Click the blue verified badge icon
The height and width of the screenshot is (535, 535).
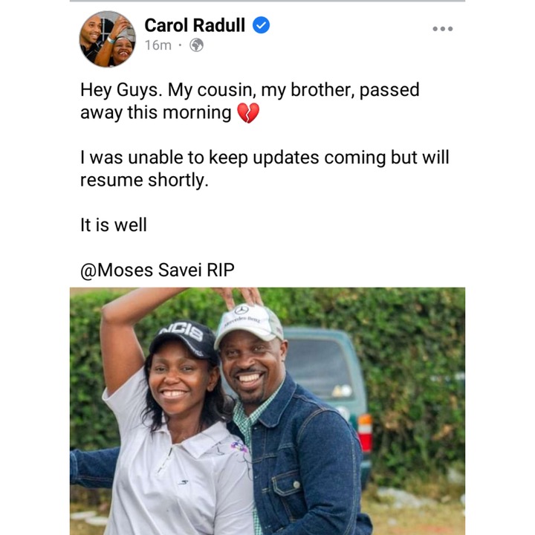261,25
